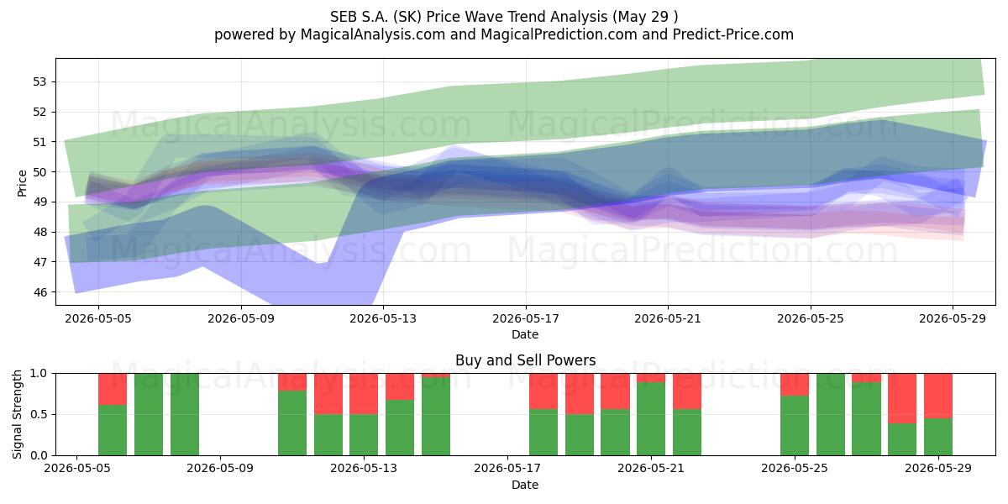
Task: Click the green bar on 2026-05-11
Action: [292, 423]
